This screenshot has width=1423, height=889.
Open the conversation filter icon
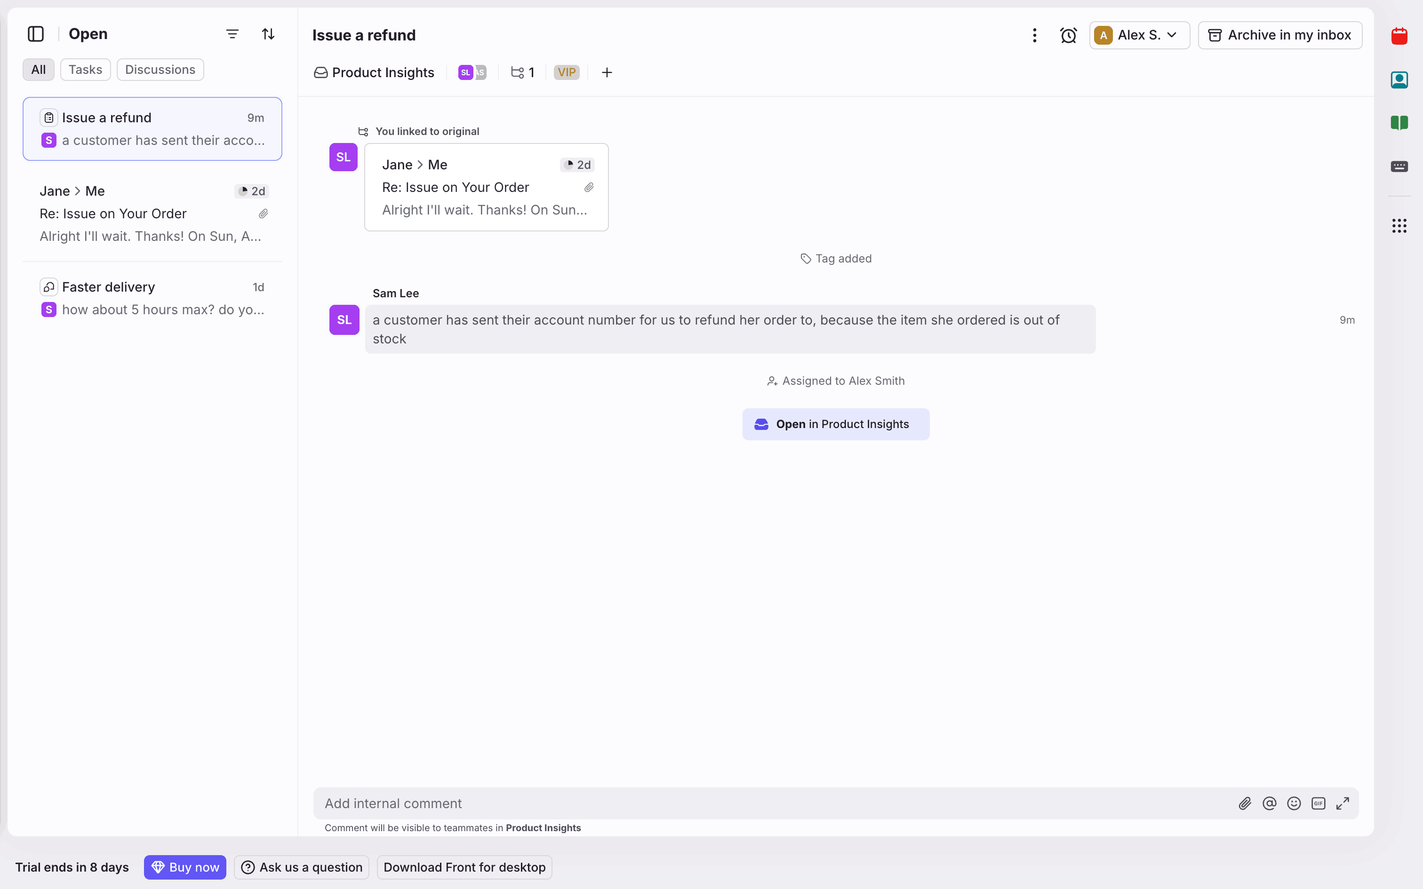coord(232,34)
